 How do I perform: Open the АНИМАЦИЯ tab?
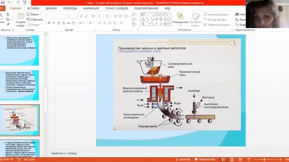[91, 8]
